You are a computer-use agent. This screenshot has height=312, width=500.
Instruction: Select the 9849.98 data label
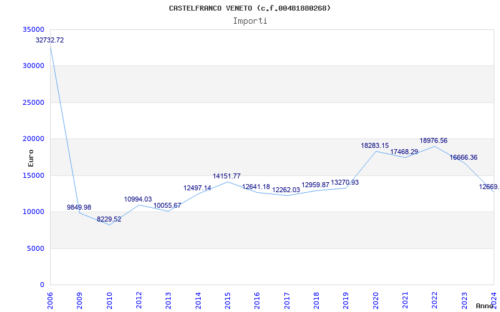tap(79, 207)
